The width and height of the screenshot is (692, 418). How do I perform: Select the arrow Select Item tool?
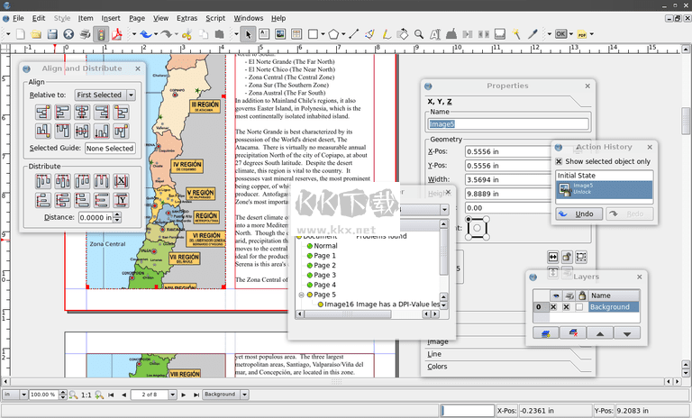coord(249,34)
